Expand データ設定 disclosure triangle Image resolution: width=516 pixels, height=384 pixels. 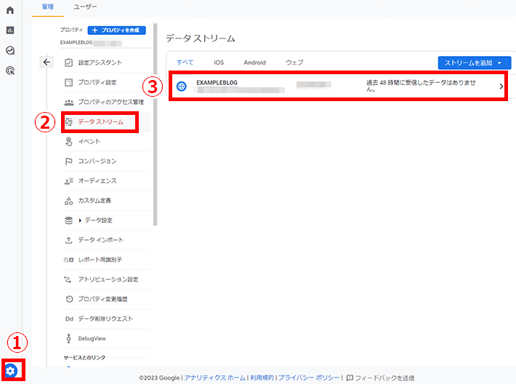80,220
